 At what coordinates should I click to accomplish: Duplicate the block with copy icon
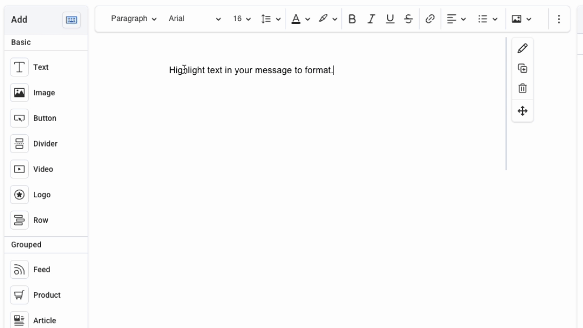click(x=523, y=68)
